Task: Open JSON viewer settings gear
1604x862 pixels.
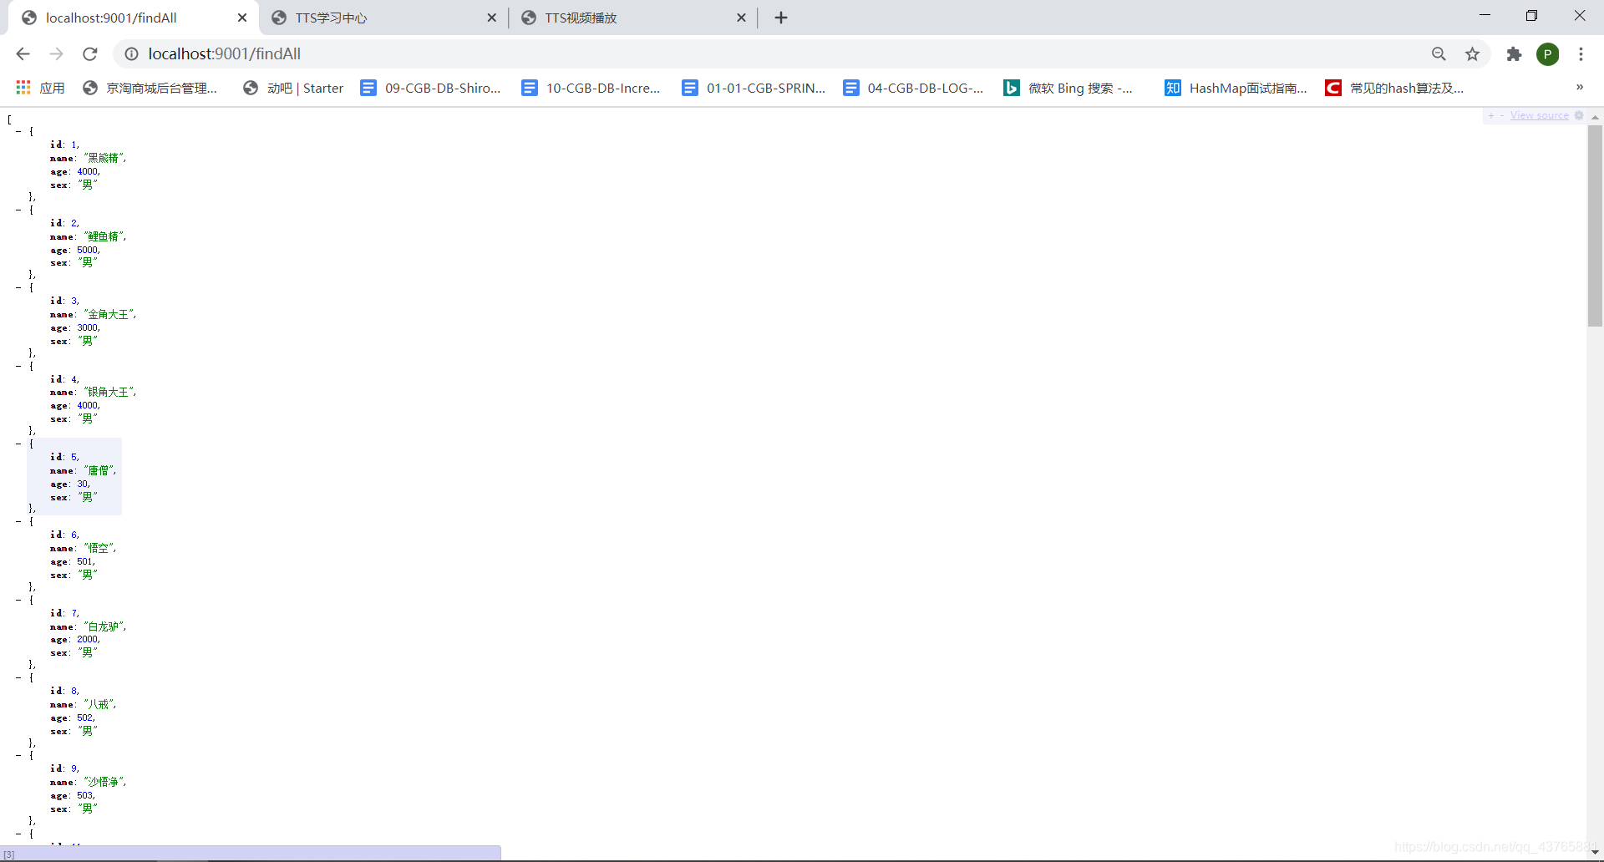Action: [1579, 115]
